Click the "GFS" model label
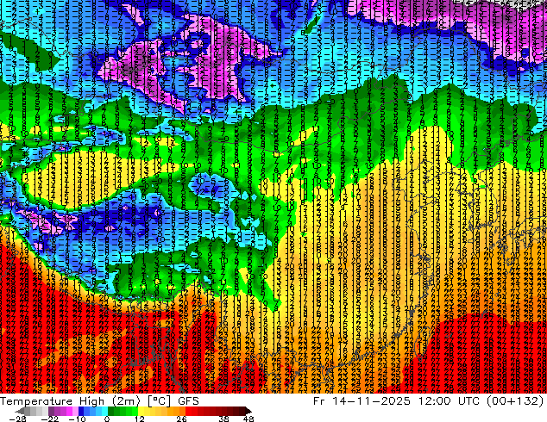 [188, 401]
